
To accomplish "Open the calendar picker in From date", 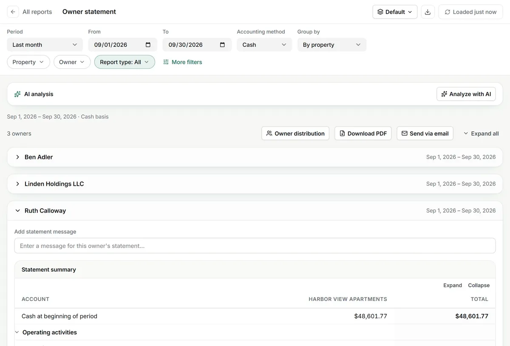I will tap(148, 45).
